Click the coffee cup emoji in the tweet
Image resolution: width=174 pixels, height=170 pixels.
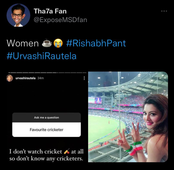(47, 43)
